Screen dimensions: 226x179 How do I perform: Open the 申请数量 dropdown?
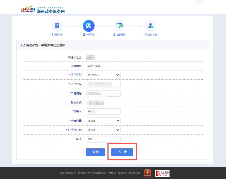(x=104, y=121)
